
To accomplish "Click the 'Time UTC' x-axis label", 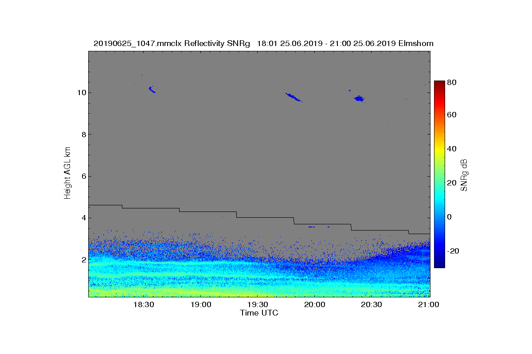I will [259, 313].
